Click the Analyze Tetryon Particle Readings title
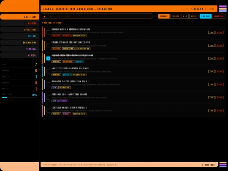This screenshot has width=228, height=171. click(70, 68)
